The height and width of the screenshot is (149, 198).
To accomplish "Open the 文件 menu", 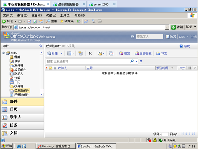I will [x=8, y=15].
